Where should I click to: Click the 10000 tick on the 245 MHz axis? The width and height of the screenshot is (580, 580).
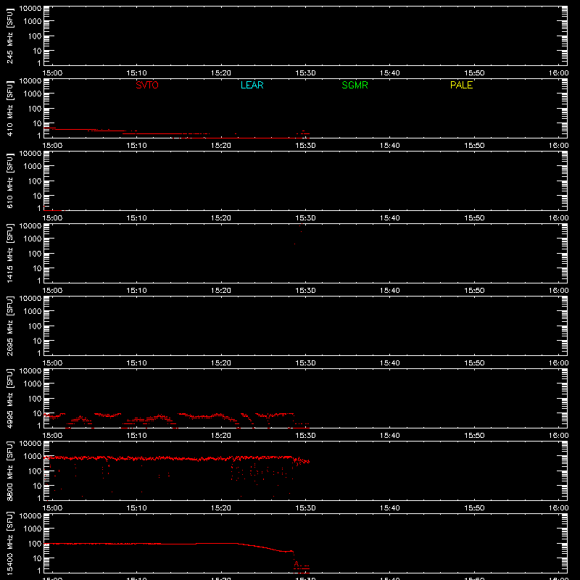click(30, 9)
